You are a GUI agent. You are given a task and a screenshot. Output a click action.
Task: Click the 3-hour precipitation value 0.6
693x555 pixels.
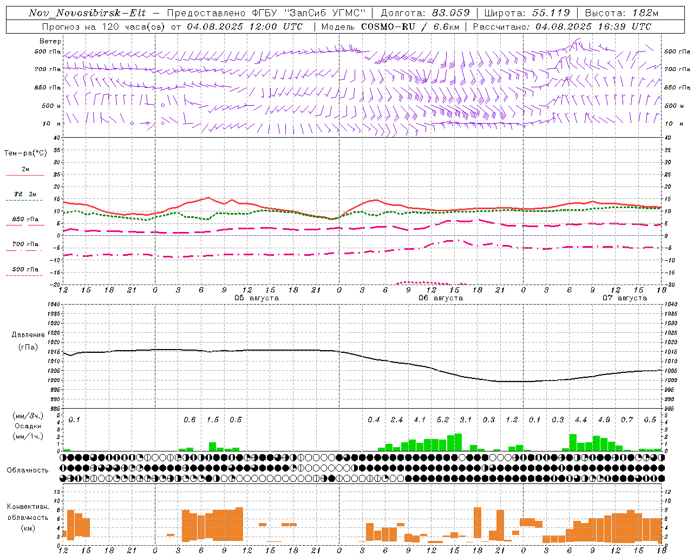[x=189, y=420]
